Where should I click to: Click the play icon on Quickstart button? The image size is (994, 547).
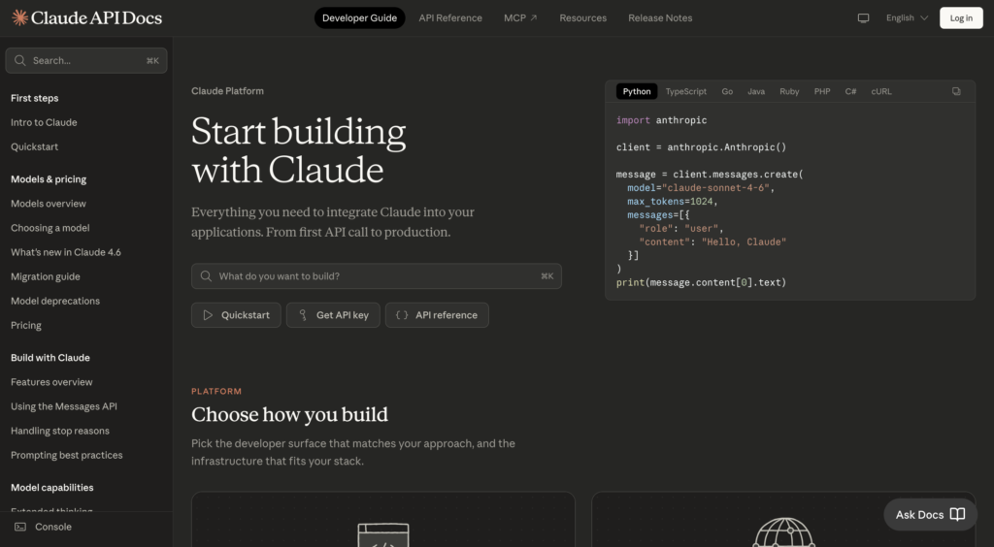click(x=208, y=314)
